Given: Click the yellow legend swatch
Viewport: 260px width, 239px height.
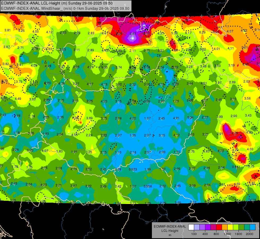Looking at the screenshot, I should pos(230,227).
